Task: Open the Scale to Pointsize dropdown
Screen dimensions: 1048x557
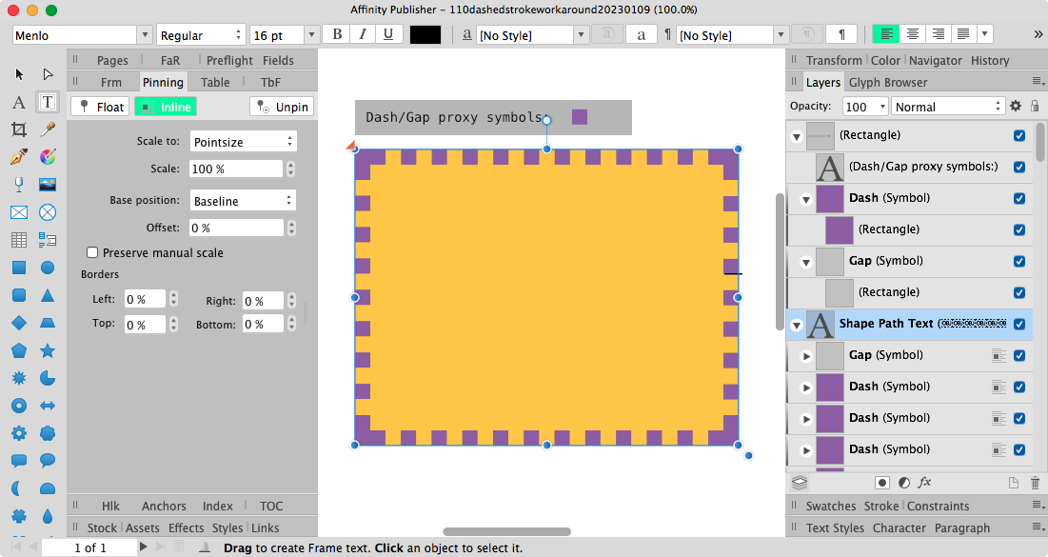Action: [x=243, y=139]
